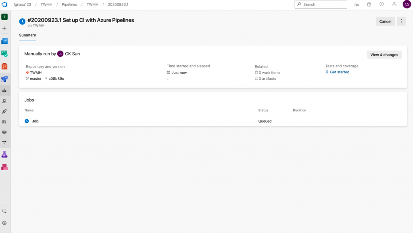Click 'on TWMH' subtitle text
Image resolution: width=413 pixels, height=233 pixels.
36,25
